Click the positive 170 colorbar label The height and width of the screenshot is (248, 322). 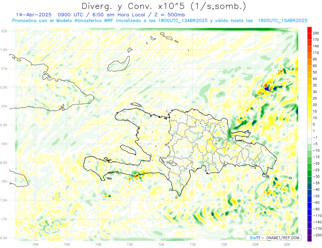click(316, 40)
